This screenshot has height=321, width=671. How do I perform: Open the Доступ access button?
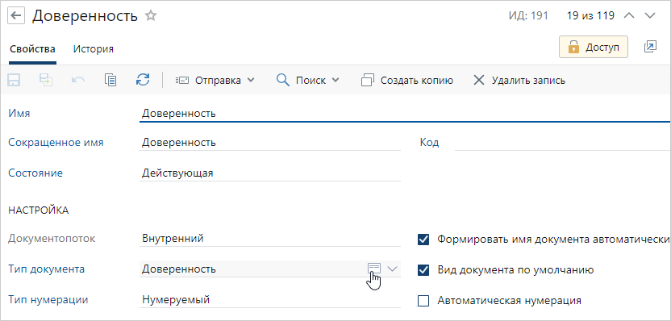click(x=594, y=47)
